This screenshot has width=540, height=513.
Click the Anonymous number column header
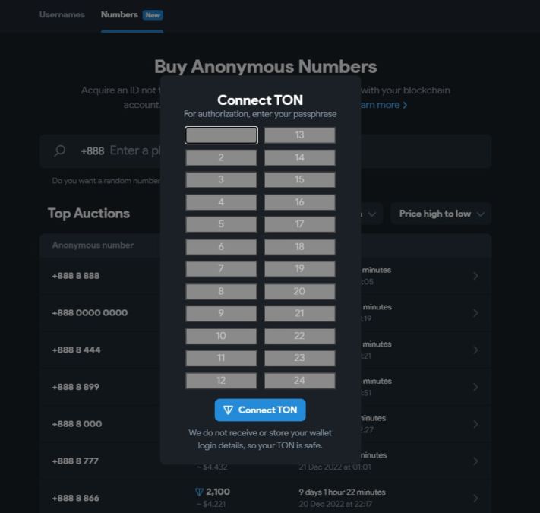[x=93, y=245]
